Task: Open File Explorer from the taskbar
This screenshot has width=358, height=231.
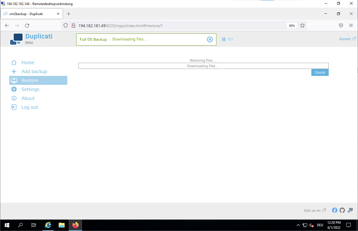Action: pos(62,225)
